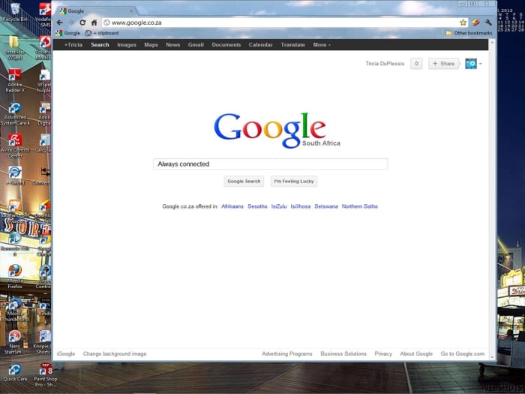This screenshot has height=394, width=525.
Task: Select the Avira Control Center desktop icon
Action: (15, 146)
